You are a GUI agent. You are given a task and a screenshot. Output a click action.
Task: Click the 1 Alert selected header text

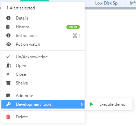coord(21,8)
